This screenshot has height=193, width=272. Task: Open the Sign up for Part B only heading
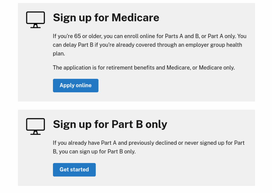tap(110, 124)
